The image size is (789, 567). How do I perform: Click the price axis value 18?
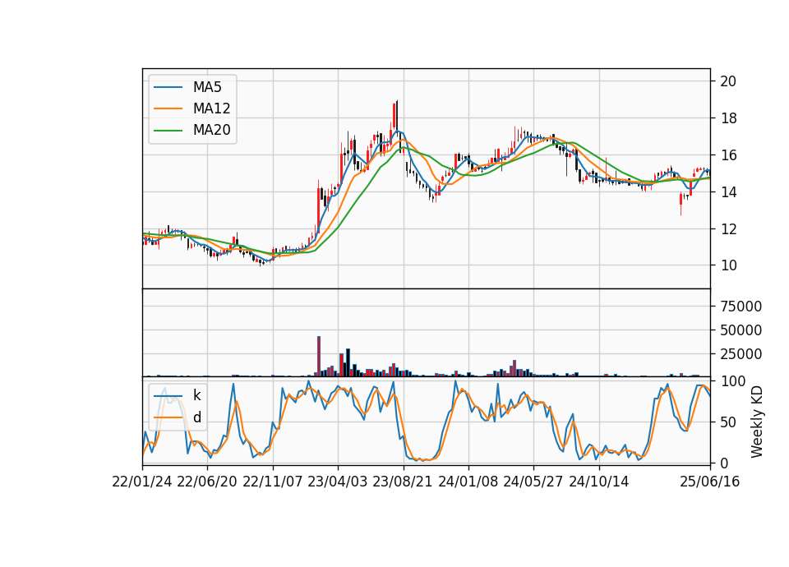click(x=728, y=118)
